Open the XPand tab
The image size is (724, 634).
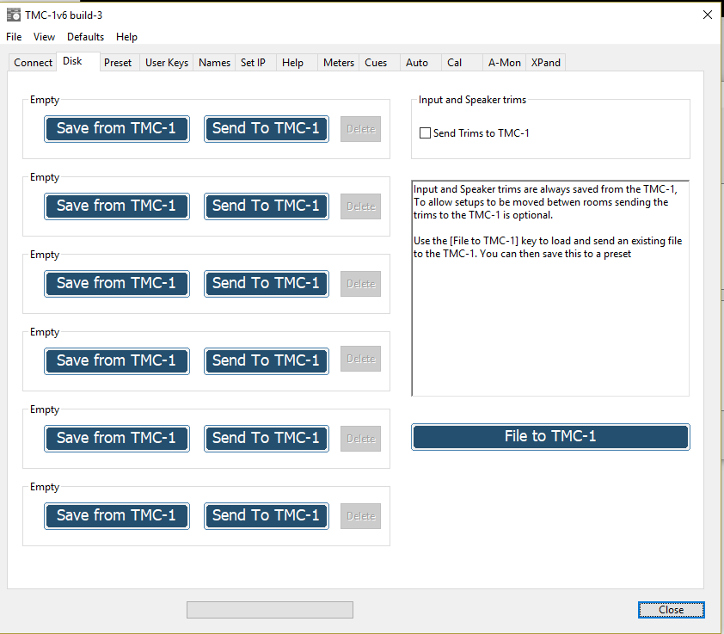pyautogui.click(x=546, y=63)
